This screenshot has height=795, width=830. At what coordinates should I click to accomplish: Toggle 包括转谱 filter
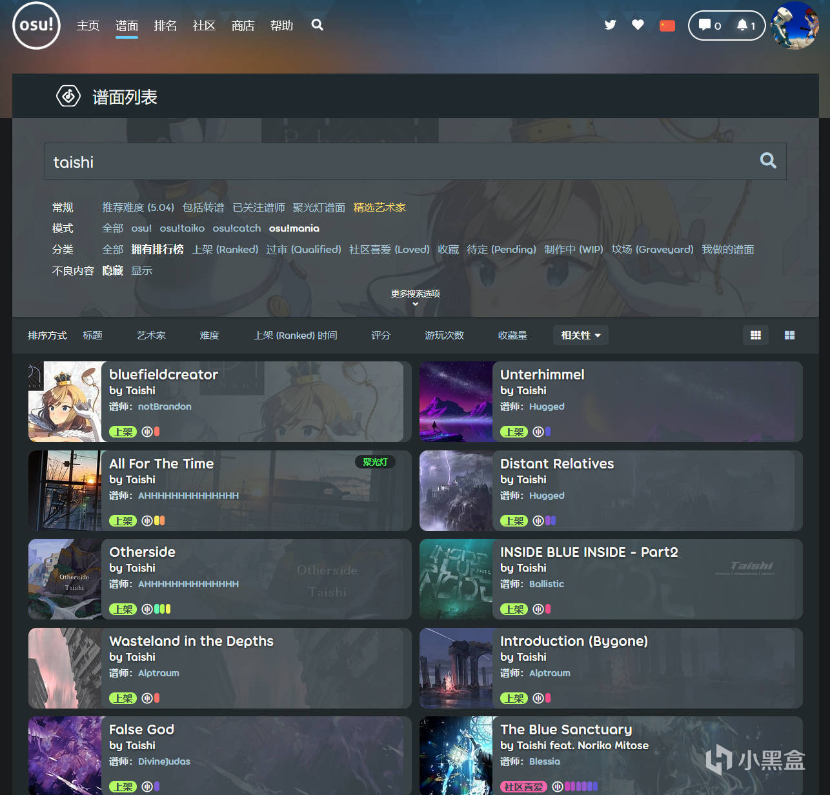[203, 207]
